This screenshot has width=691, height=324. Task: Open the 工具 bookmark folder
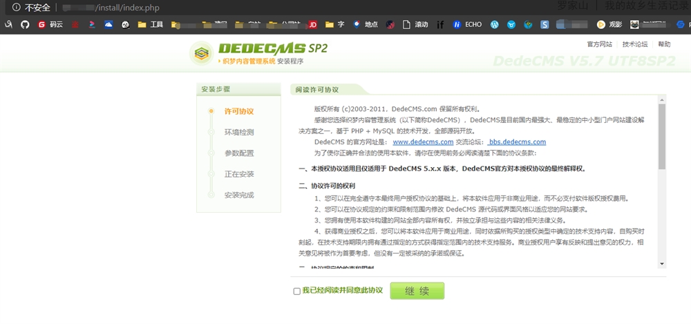(151, 25)
